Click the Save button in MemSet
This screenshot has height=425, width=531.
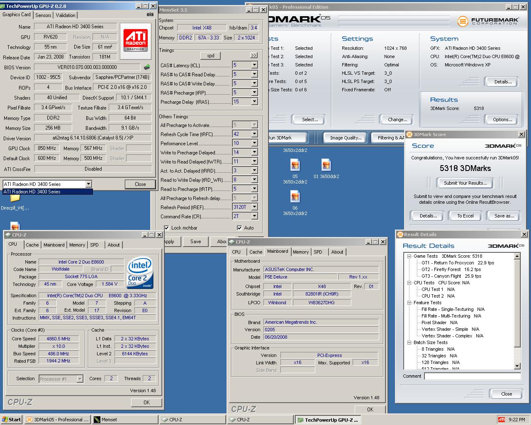[x=196, y=242]
